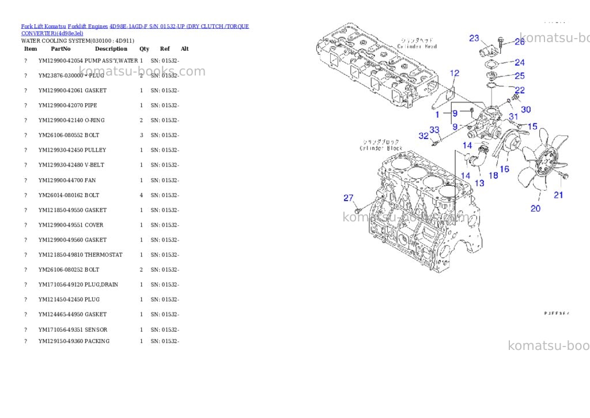Click the cooling fan drawing in the diagram
The width and height of the screenshot is (590, 418).
coord(544,161)
